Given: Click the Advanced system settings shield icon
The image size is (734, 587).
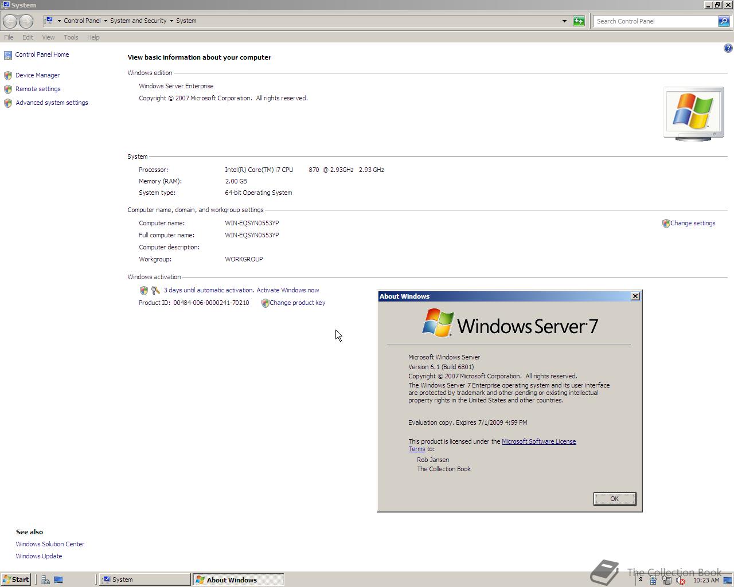Looking at the screenshot, I should tap(8, 103).
